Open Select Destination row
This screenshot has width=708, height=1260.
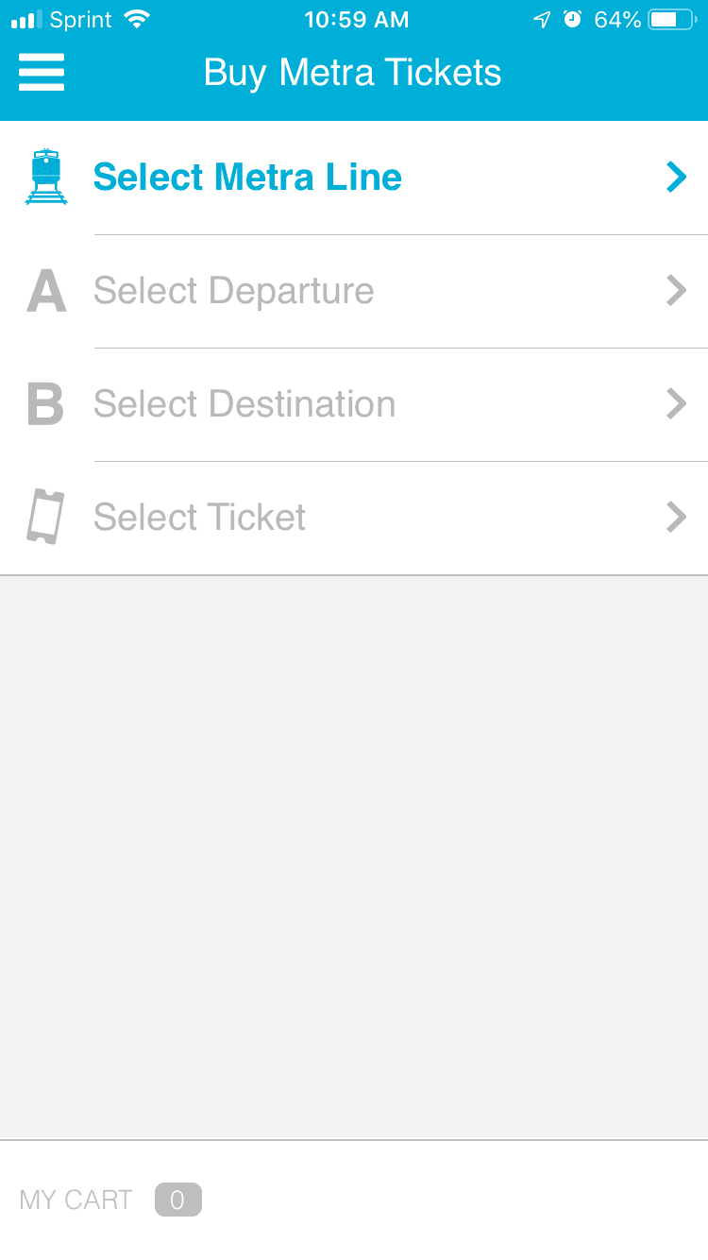[244, 404]
